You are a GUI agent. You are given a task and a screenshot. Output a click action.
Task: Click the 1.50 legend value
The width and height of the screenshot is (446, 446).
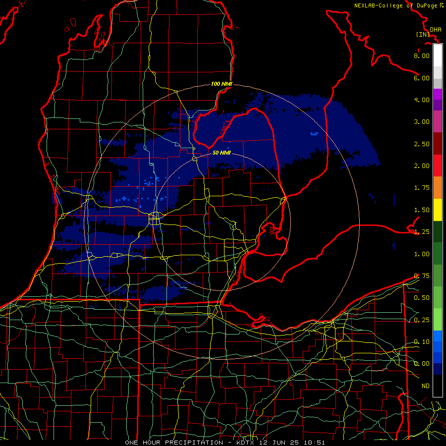click(422, 210)
